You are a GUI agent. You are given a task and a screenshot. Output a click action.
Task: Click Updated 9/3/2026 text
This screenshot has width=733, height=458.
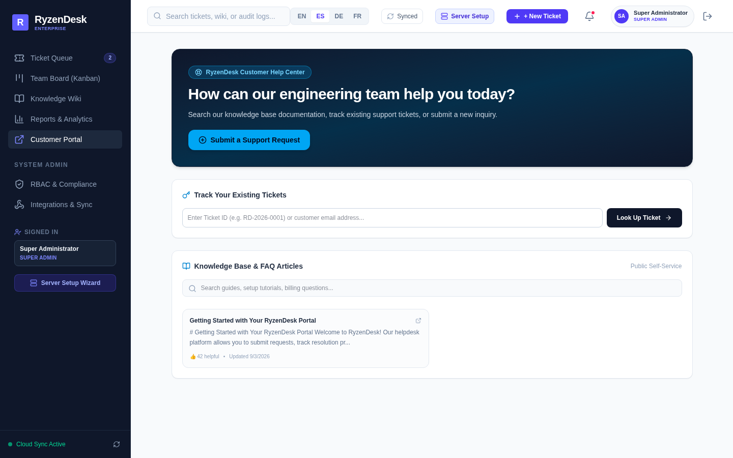pyautogui.click(x=249, y=357)
